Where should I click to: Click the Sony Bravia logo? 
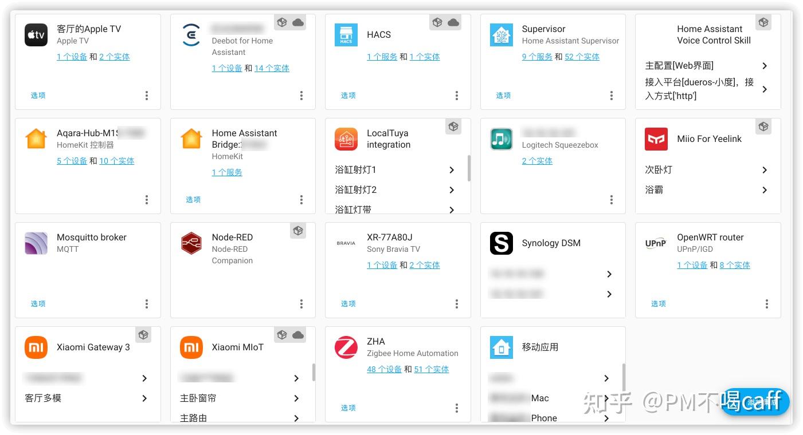346,243
